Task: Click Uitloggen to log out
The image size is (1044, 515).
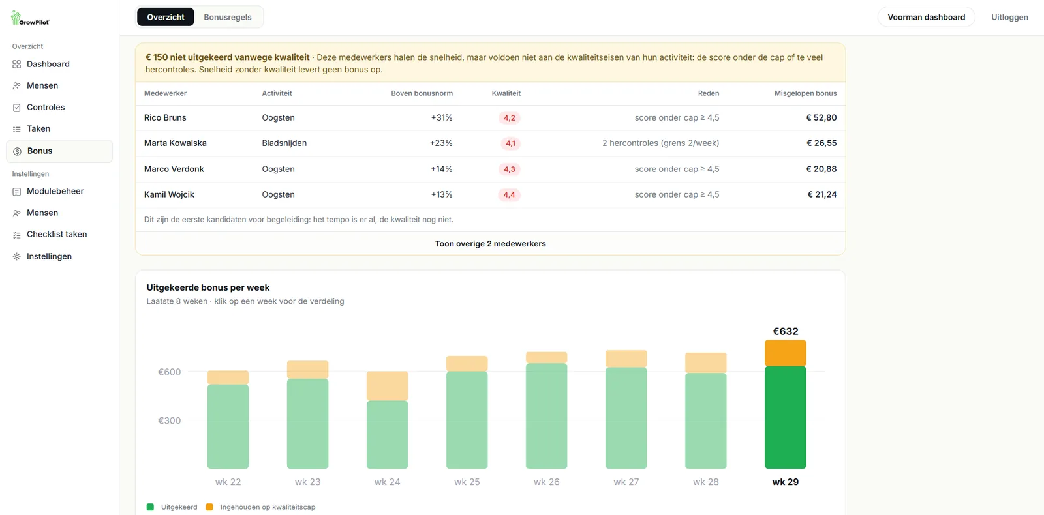Action: pyautogui.click(x=1009, y=17)
